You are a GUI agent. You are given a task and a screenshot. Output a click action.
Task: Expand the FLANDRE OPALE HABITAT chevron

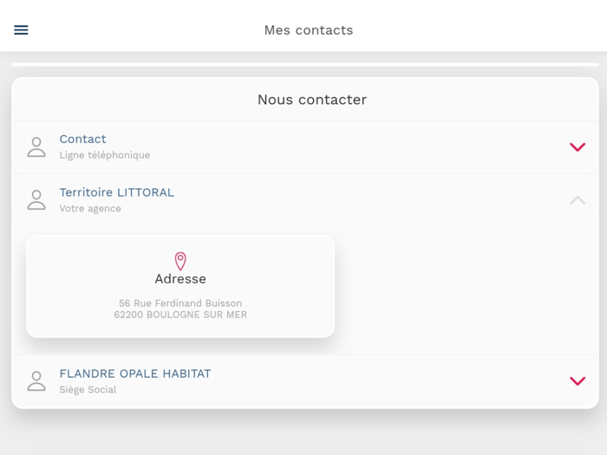578,381
